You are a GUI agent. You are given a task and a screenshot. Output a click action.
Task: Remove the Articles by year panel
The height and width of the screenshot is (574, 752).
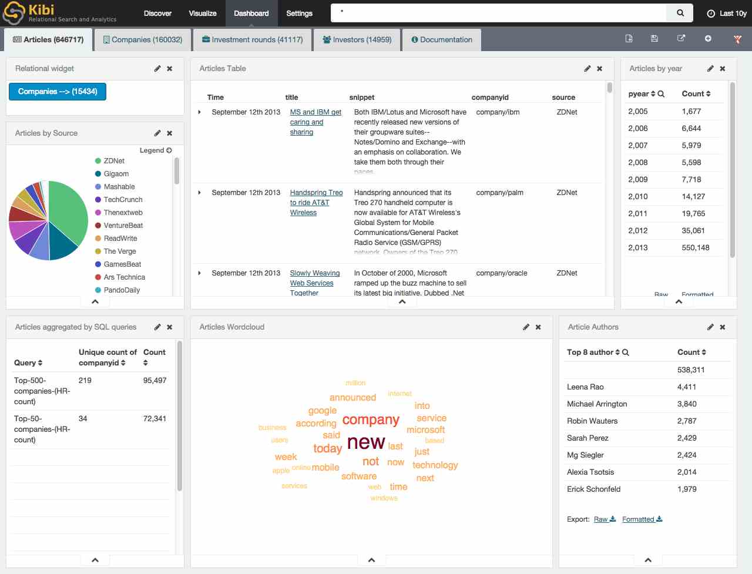[x=723, y=69]
